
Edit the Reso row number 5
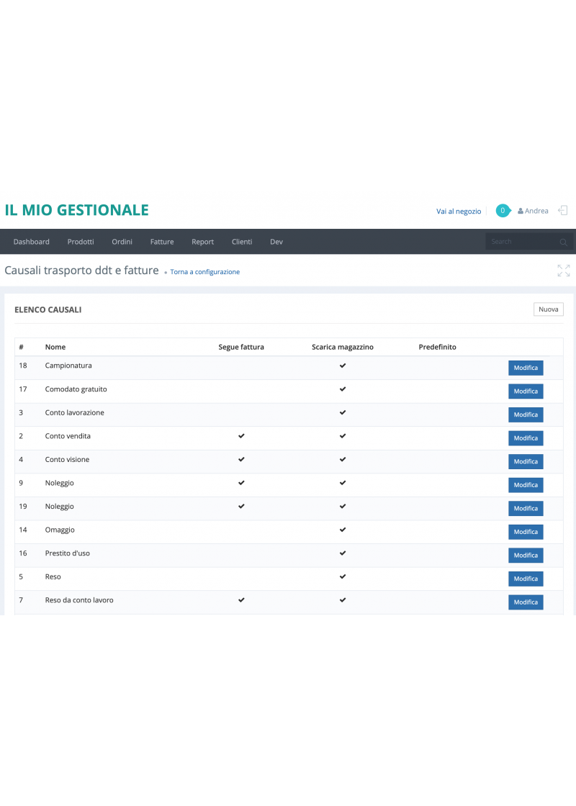pos(526,579)
